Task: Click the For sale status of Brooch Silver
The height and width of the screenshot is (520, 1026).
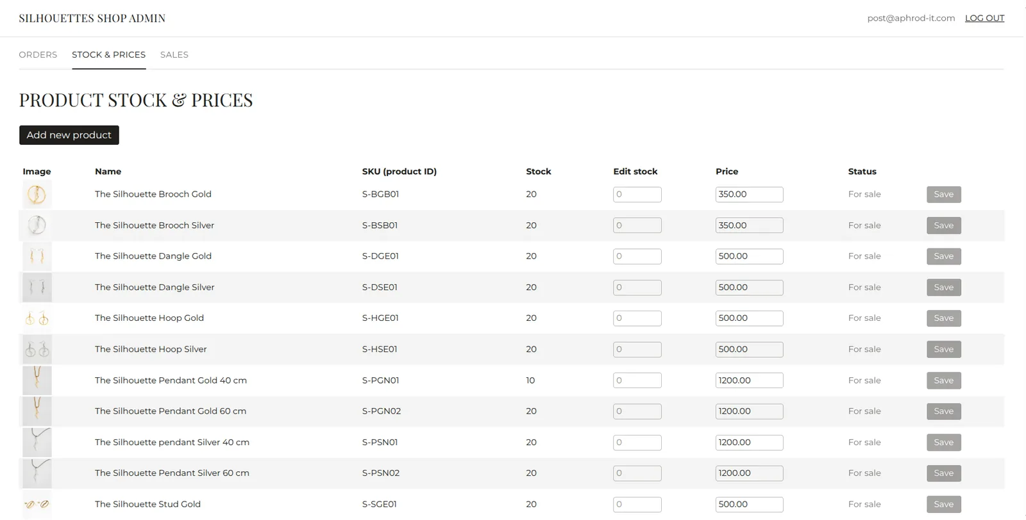Action: [x=864, y=225]
